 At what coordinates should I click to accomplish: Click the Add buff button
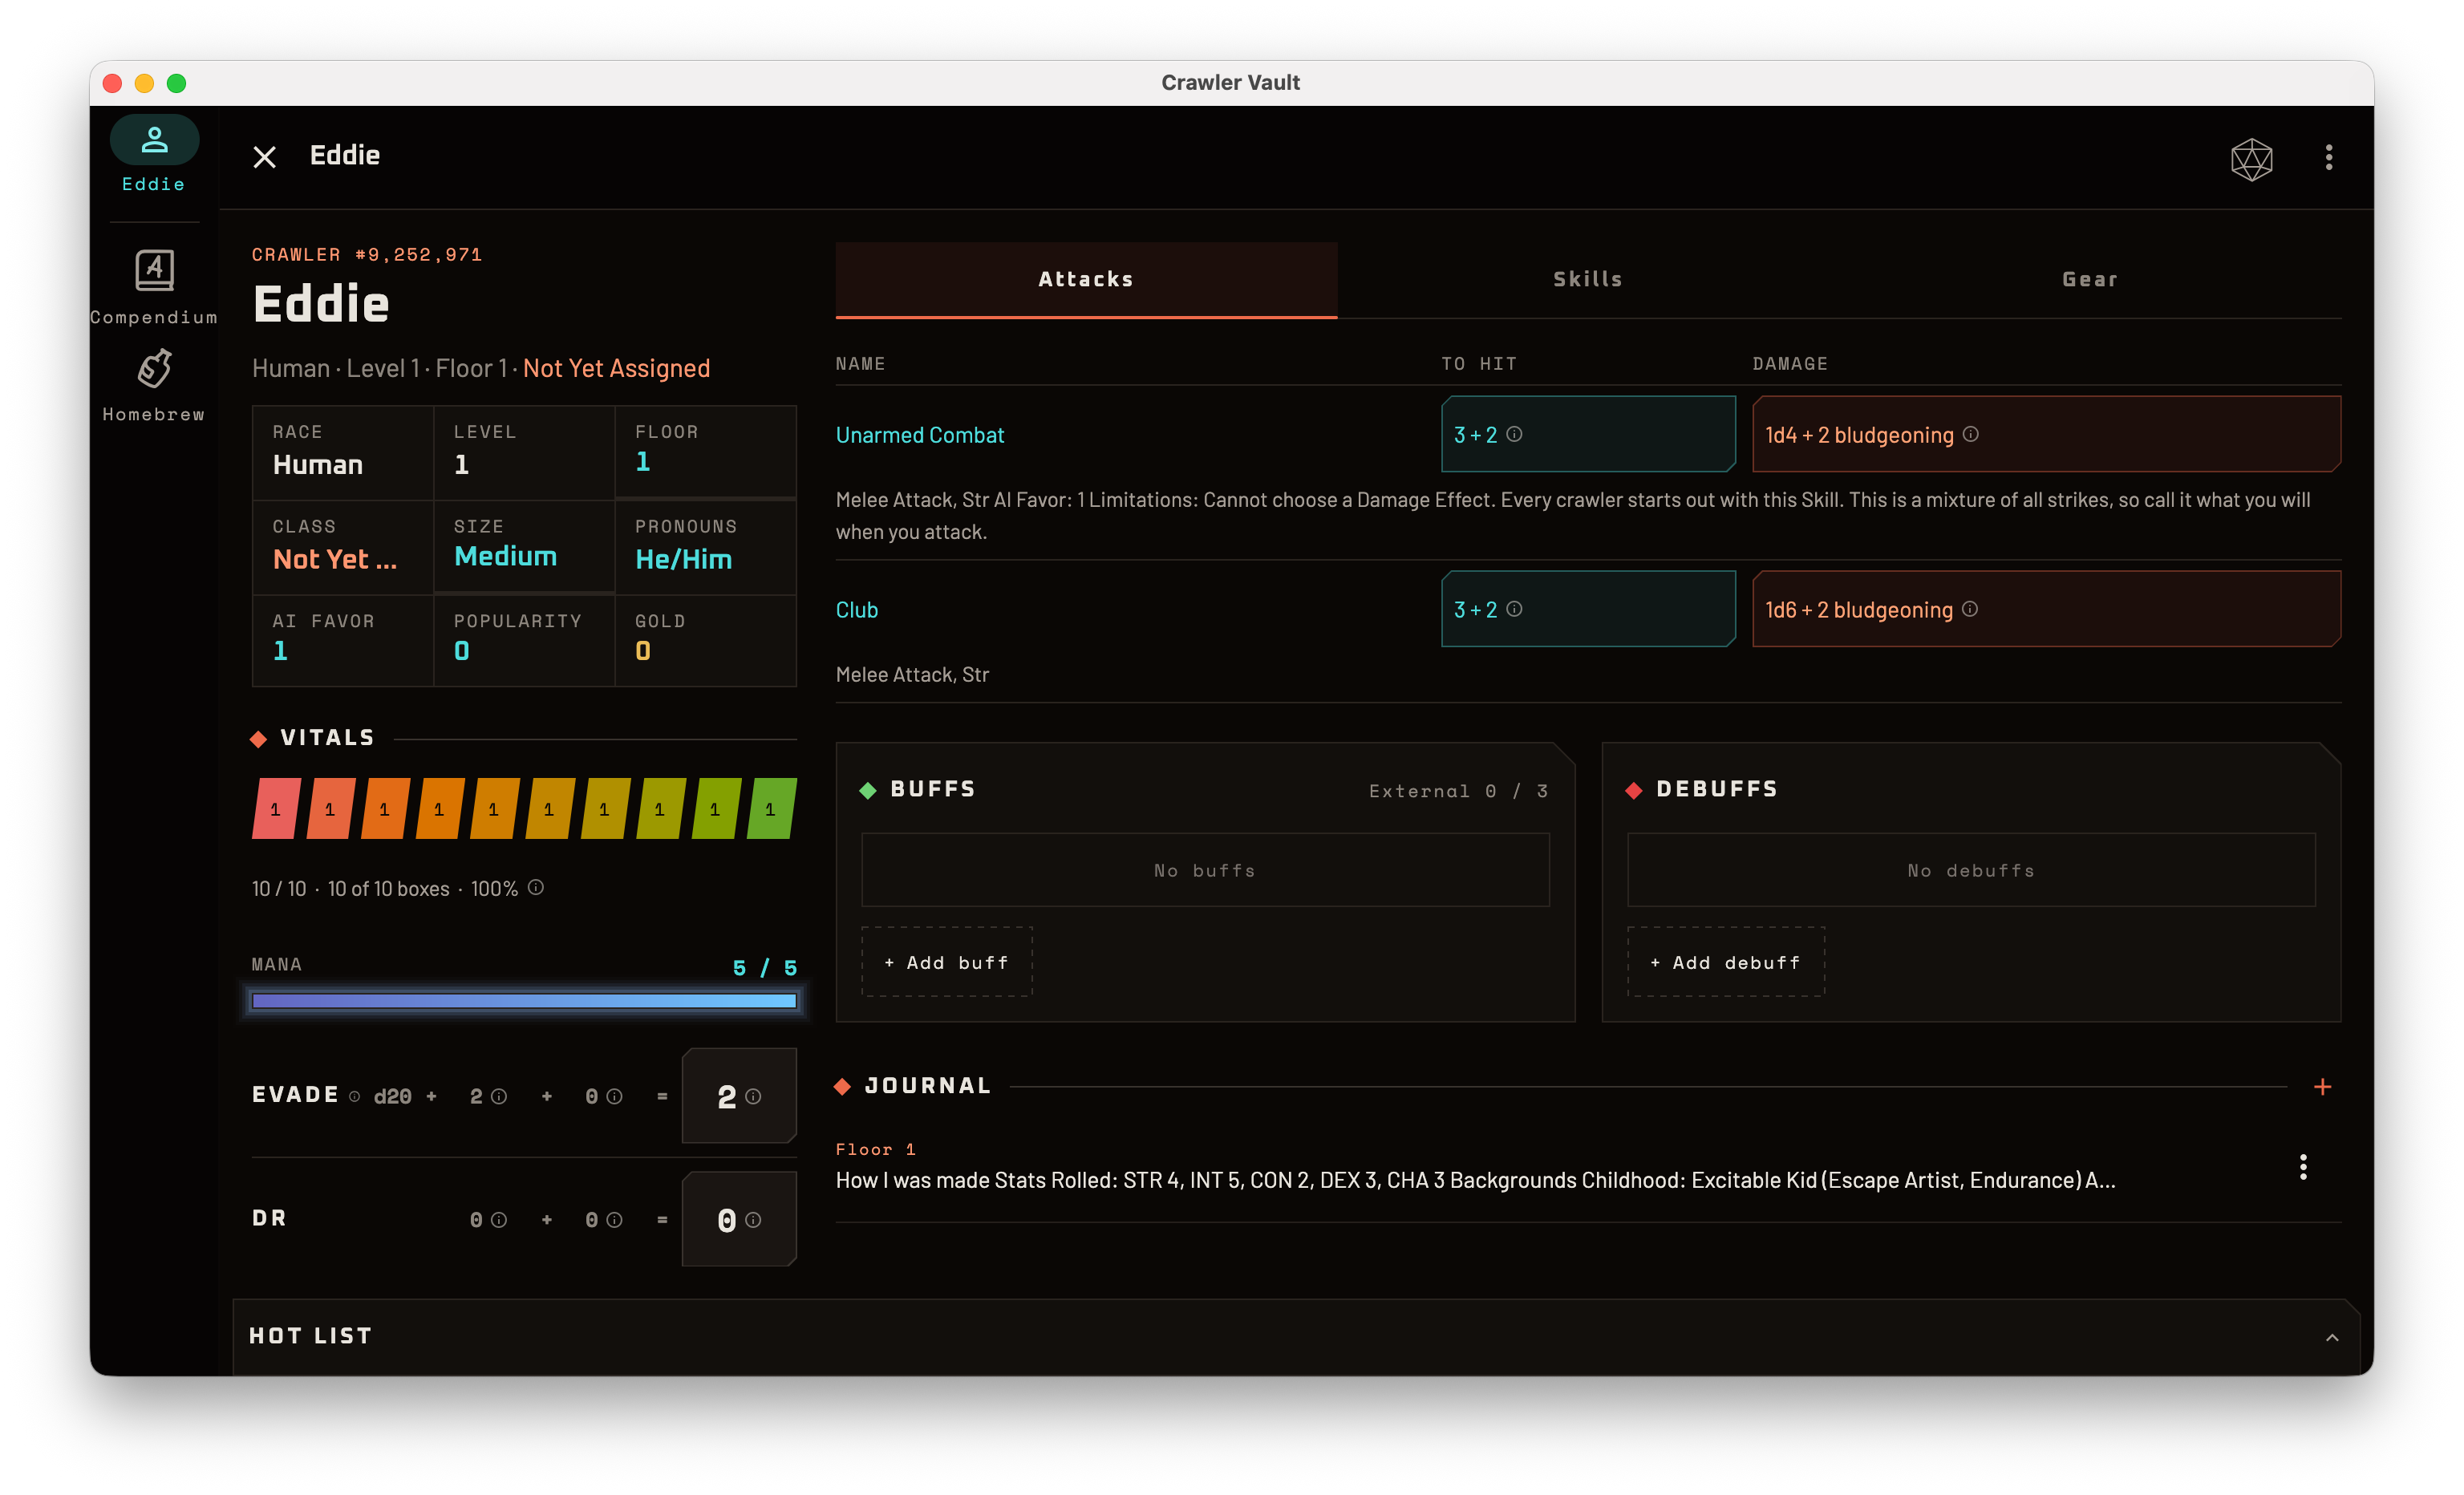tap(947, 962)
